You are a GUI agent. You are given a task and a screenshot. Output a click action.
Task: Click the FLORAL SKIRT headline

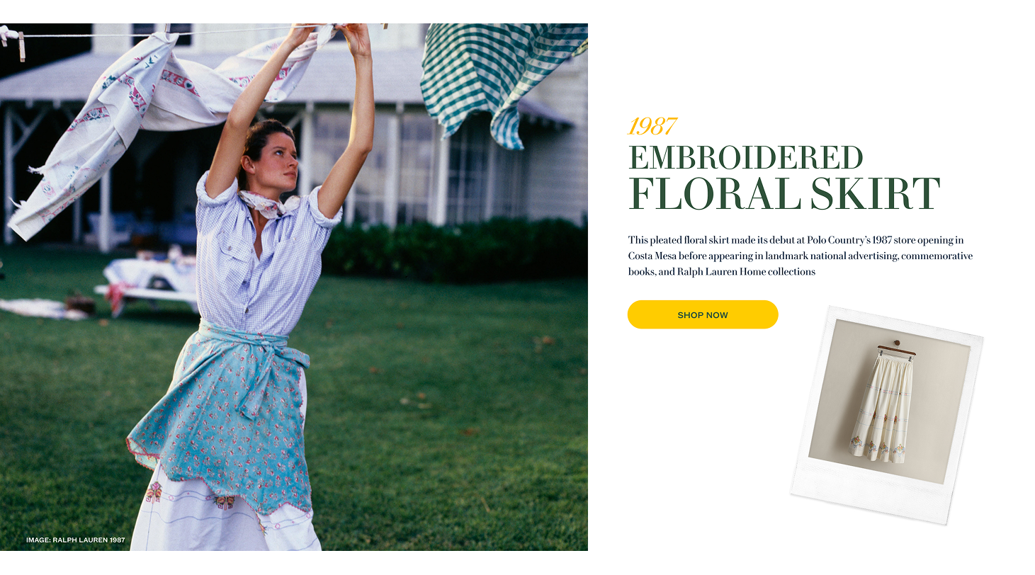click(x=784, y=193)
